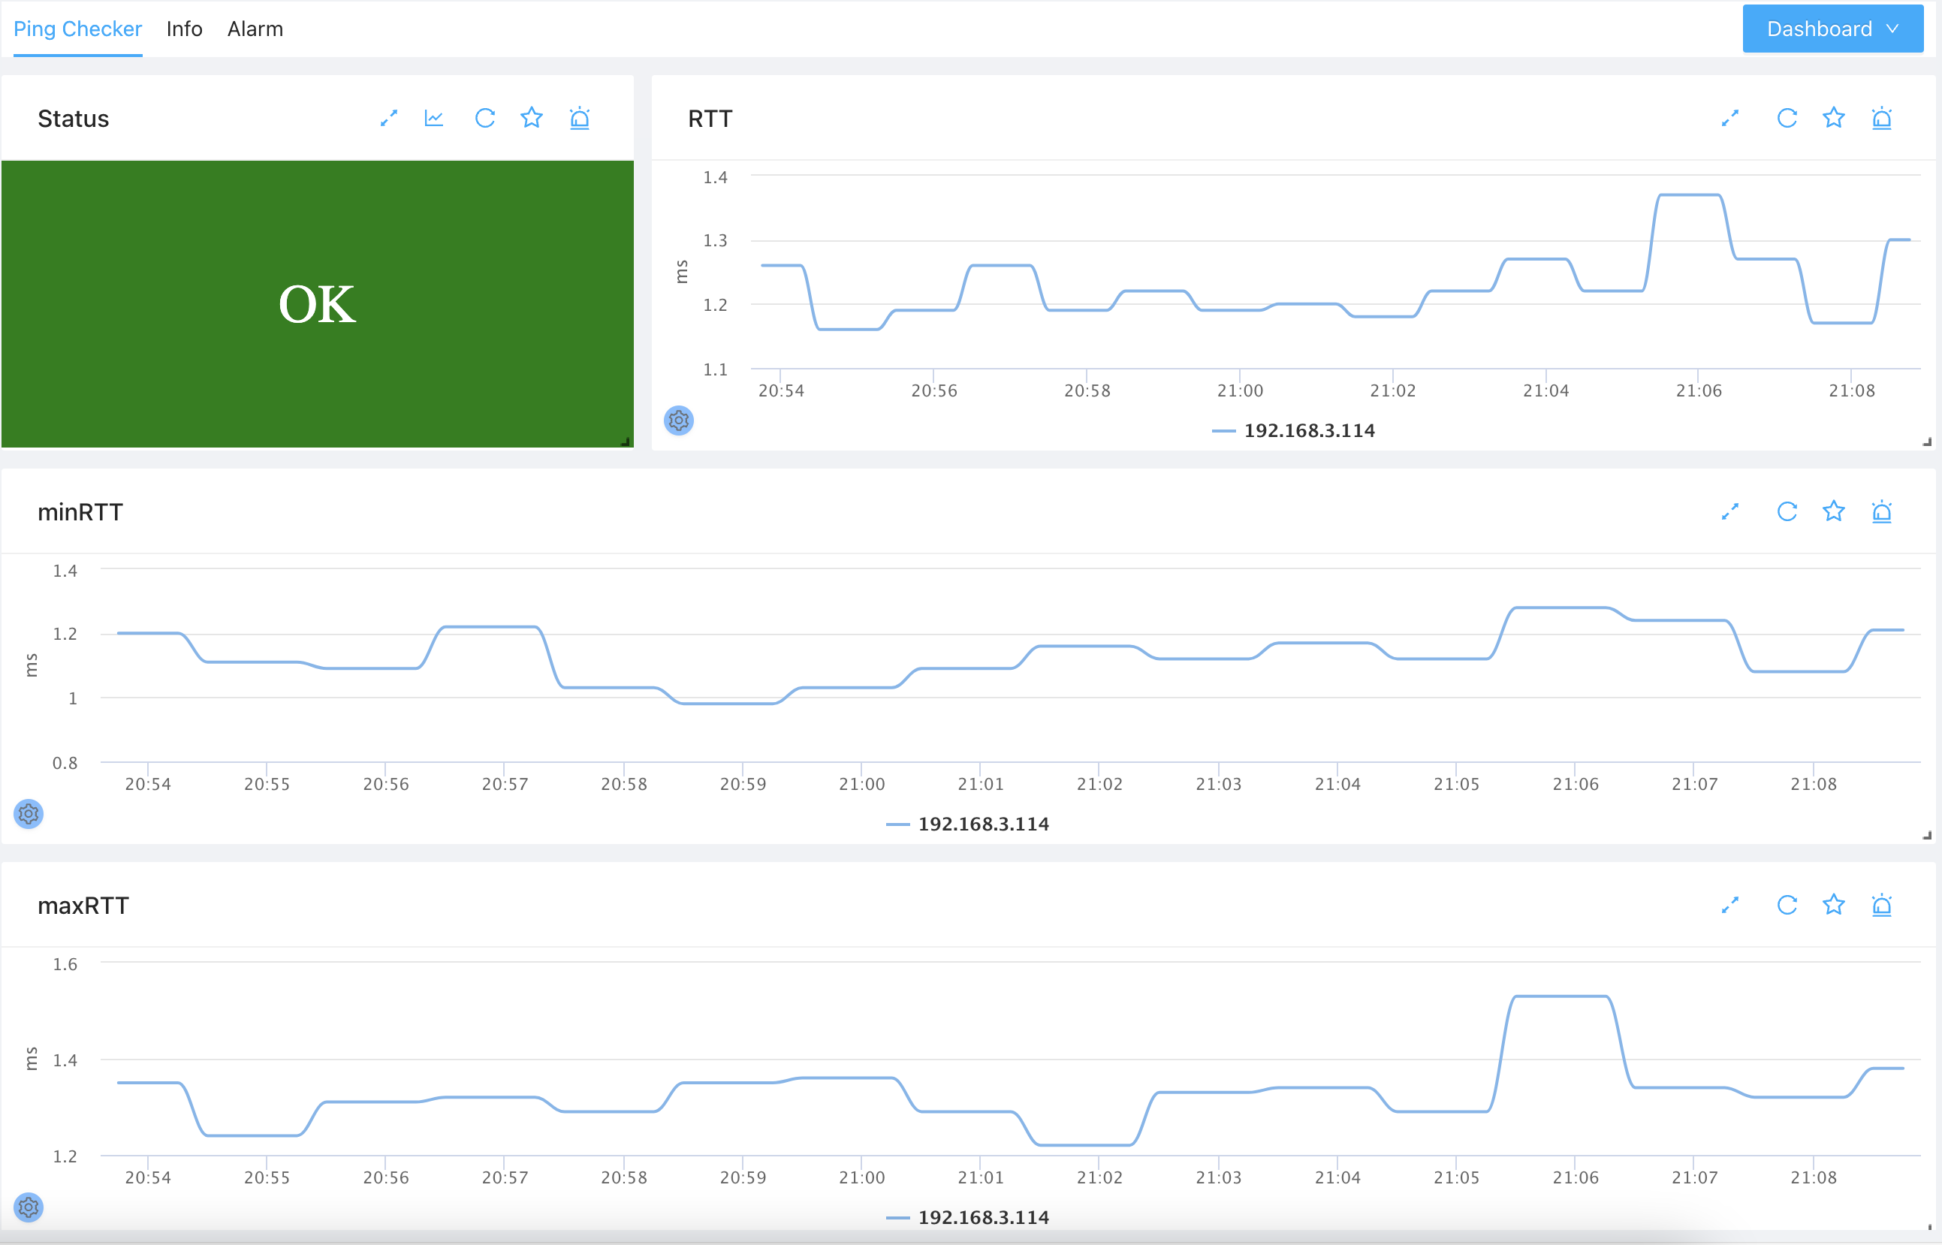Expand the minRTT chart to fullscreen
Viewport: 1942px width, 1245px height.
point(1730,512)
